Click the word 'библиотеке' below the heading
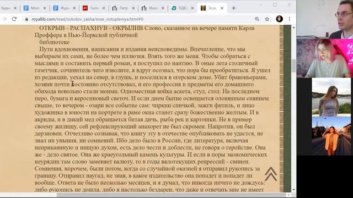The width and height of the screenshot is (353, 198). click(54, 42)
